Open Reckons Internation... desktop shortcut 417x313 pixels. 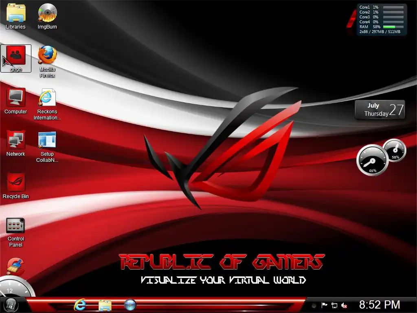(47, 104)
